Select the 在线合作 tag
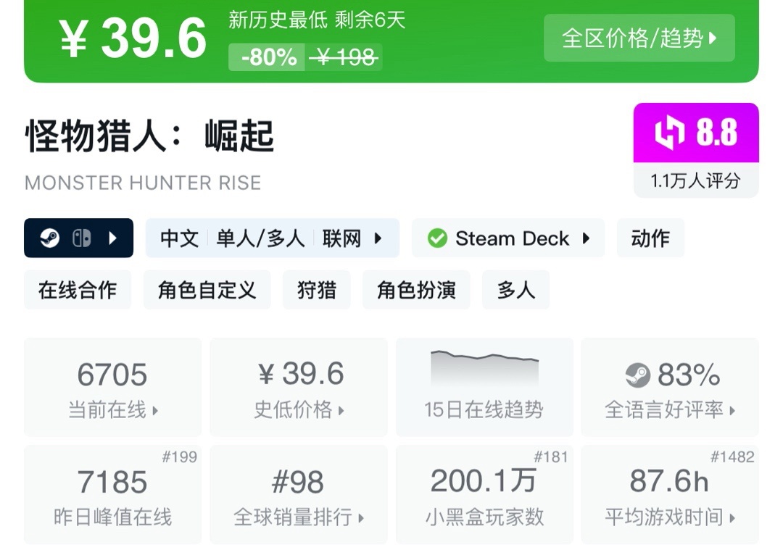The height and width of the screenshot is (550, 783). pyautogui.click(x=78, y=290)
